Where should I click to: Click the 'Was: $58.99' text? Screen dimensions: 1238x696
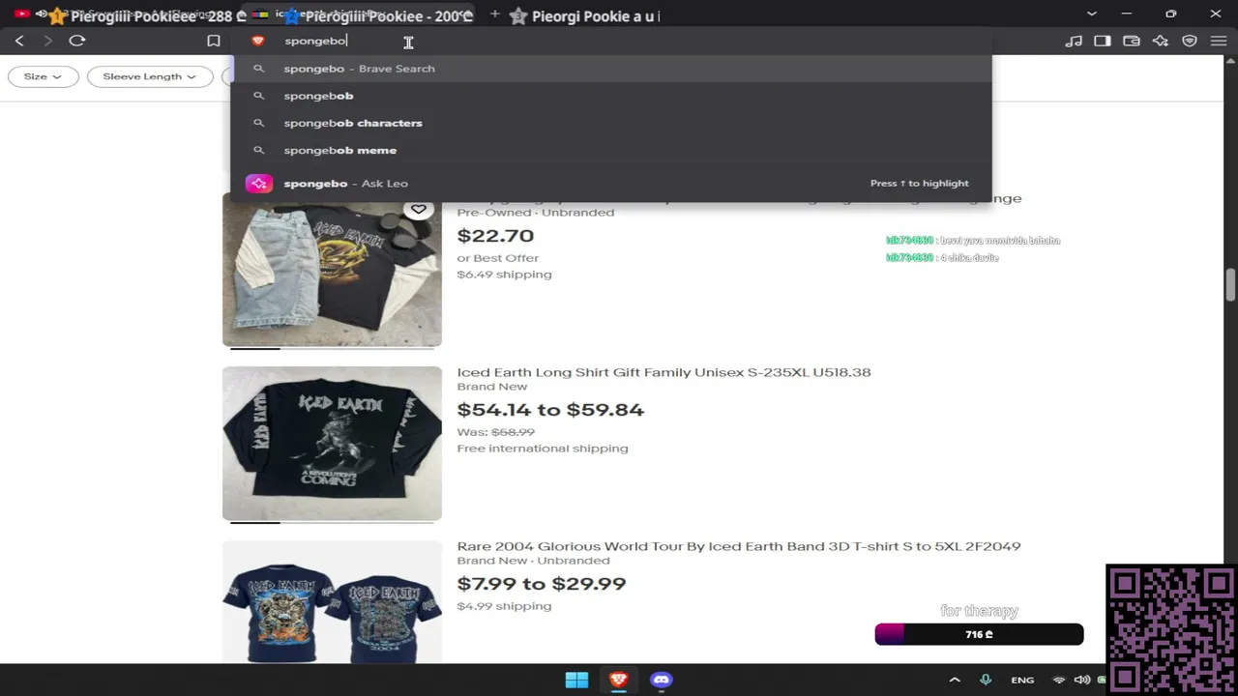(x=496, y=432)
